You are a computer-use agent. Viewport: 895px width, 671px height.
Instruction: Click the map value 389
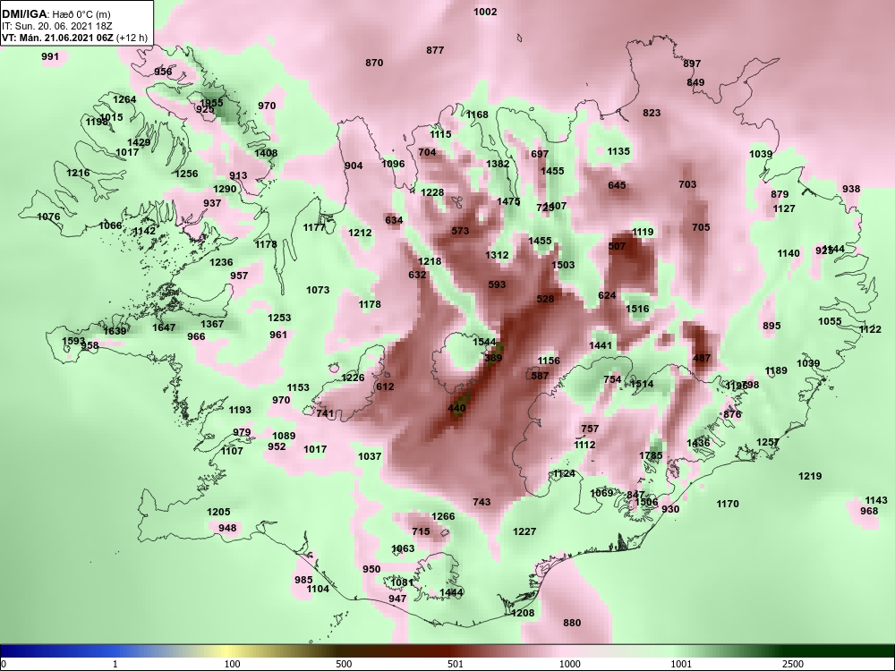tap(493, 359)
